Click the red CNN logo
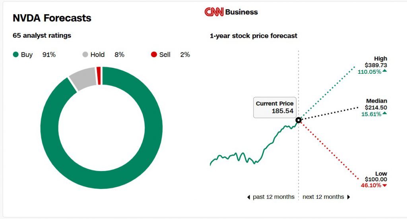The image size is (407, 219). point(214,12)
